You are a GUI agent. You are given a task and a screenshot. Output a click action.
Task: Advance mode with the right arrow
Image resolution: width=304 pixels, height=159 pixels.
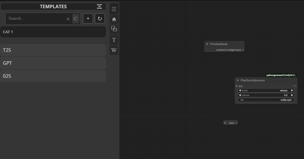[292, 90]
